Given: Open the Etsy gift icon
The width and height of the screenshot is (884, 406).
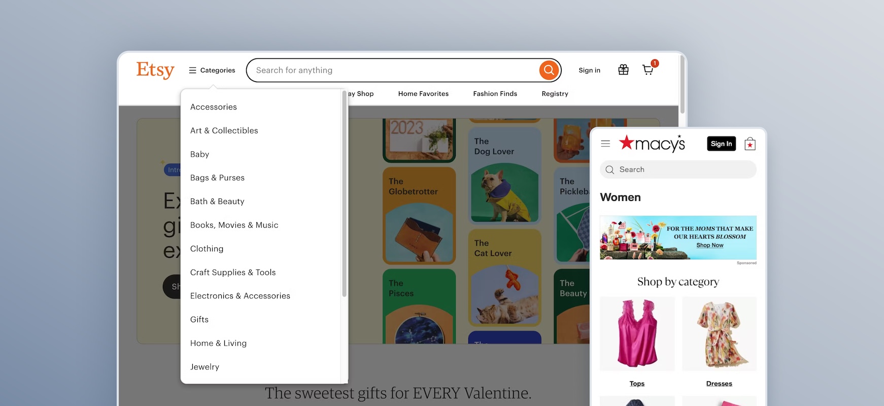Looking at the screenshot, I should (x=623, y=70).
